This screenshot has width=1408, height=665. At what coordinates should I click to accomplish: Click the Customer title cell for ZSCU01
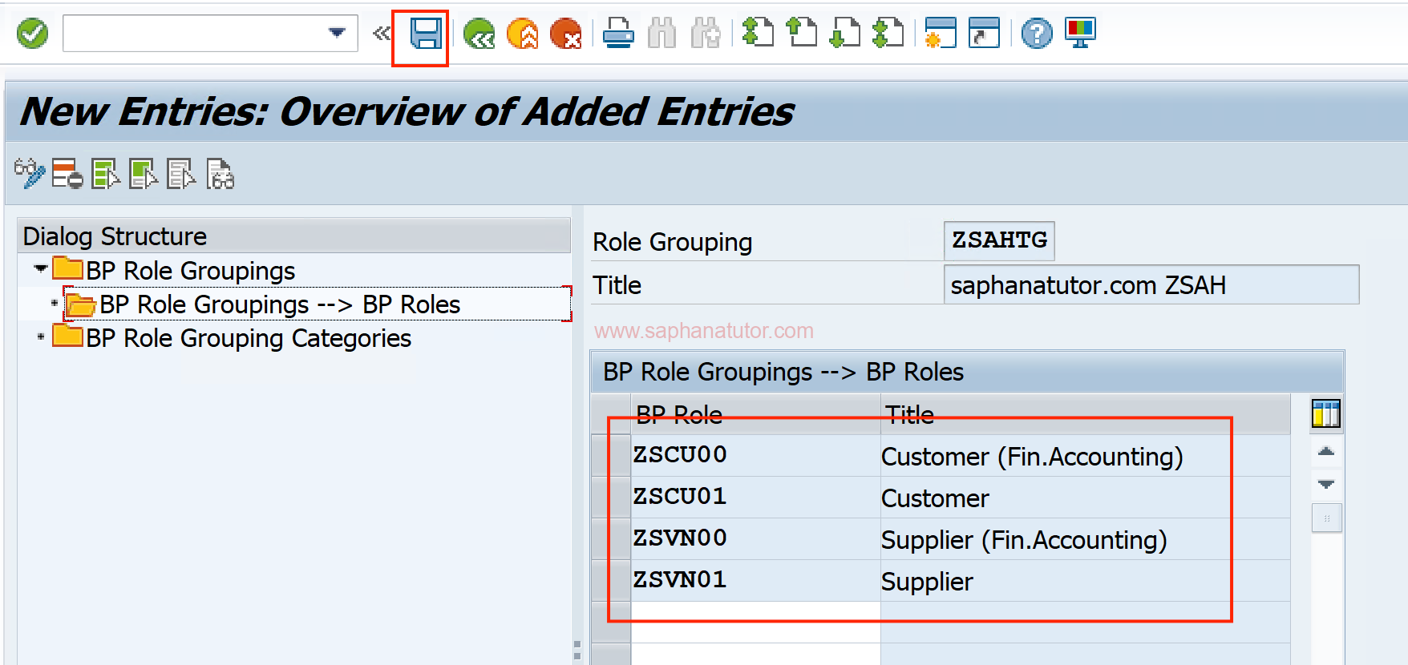(1086, 498)
